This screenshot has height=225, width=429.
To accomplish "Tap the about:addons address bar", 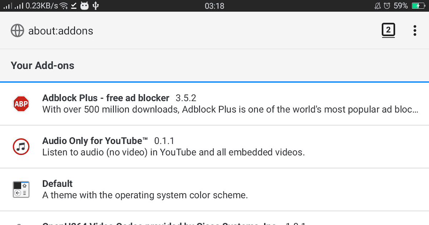I will click(61, 31).
